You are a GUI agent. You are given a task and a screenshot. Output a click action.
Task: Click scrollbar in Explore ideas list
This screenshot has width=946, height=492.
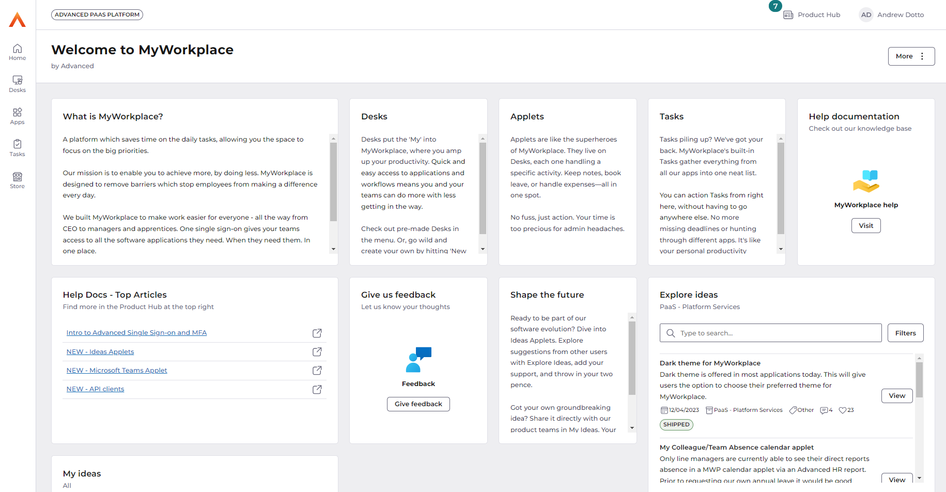(x=919, y=379)
